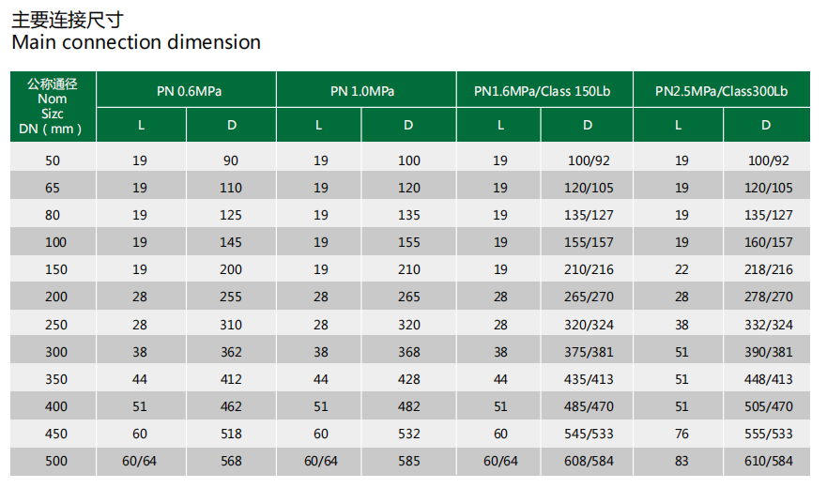Click the 'PN2.5MPa/Class300Lb' header
This screenshot has width=827, height=488.
coord(721,91)
